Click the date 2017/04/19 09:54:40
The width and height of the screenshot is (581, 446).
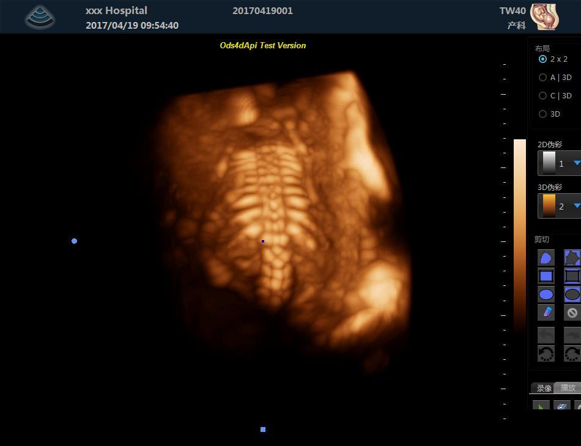[132, 25]
